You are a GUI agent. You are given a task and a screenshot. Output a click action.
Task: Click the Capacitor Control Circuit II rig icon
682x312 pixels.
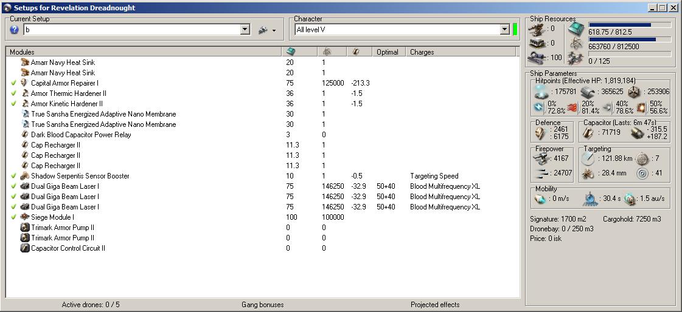[x=25, y=248]
